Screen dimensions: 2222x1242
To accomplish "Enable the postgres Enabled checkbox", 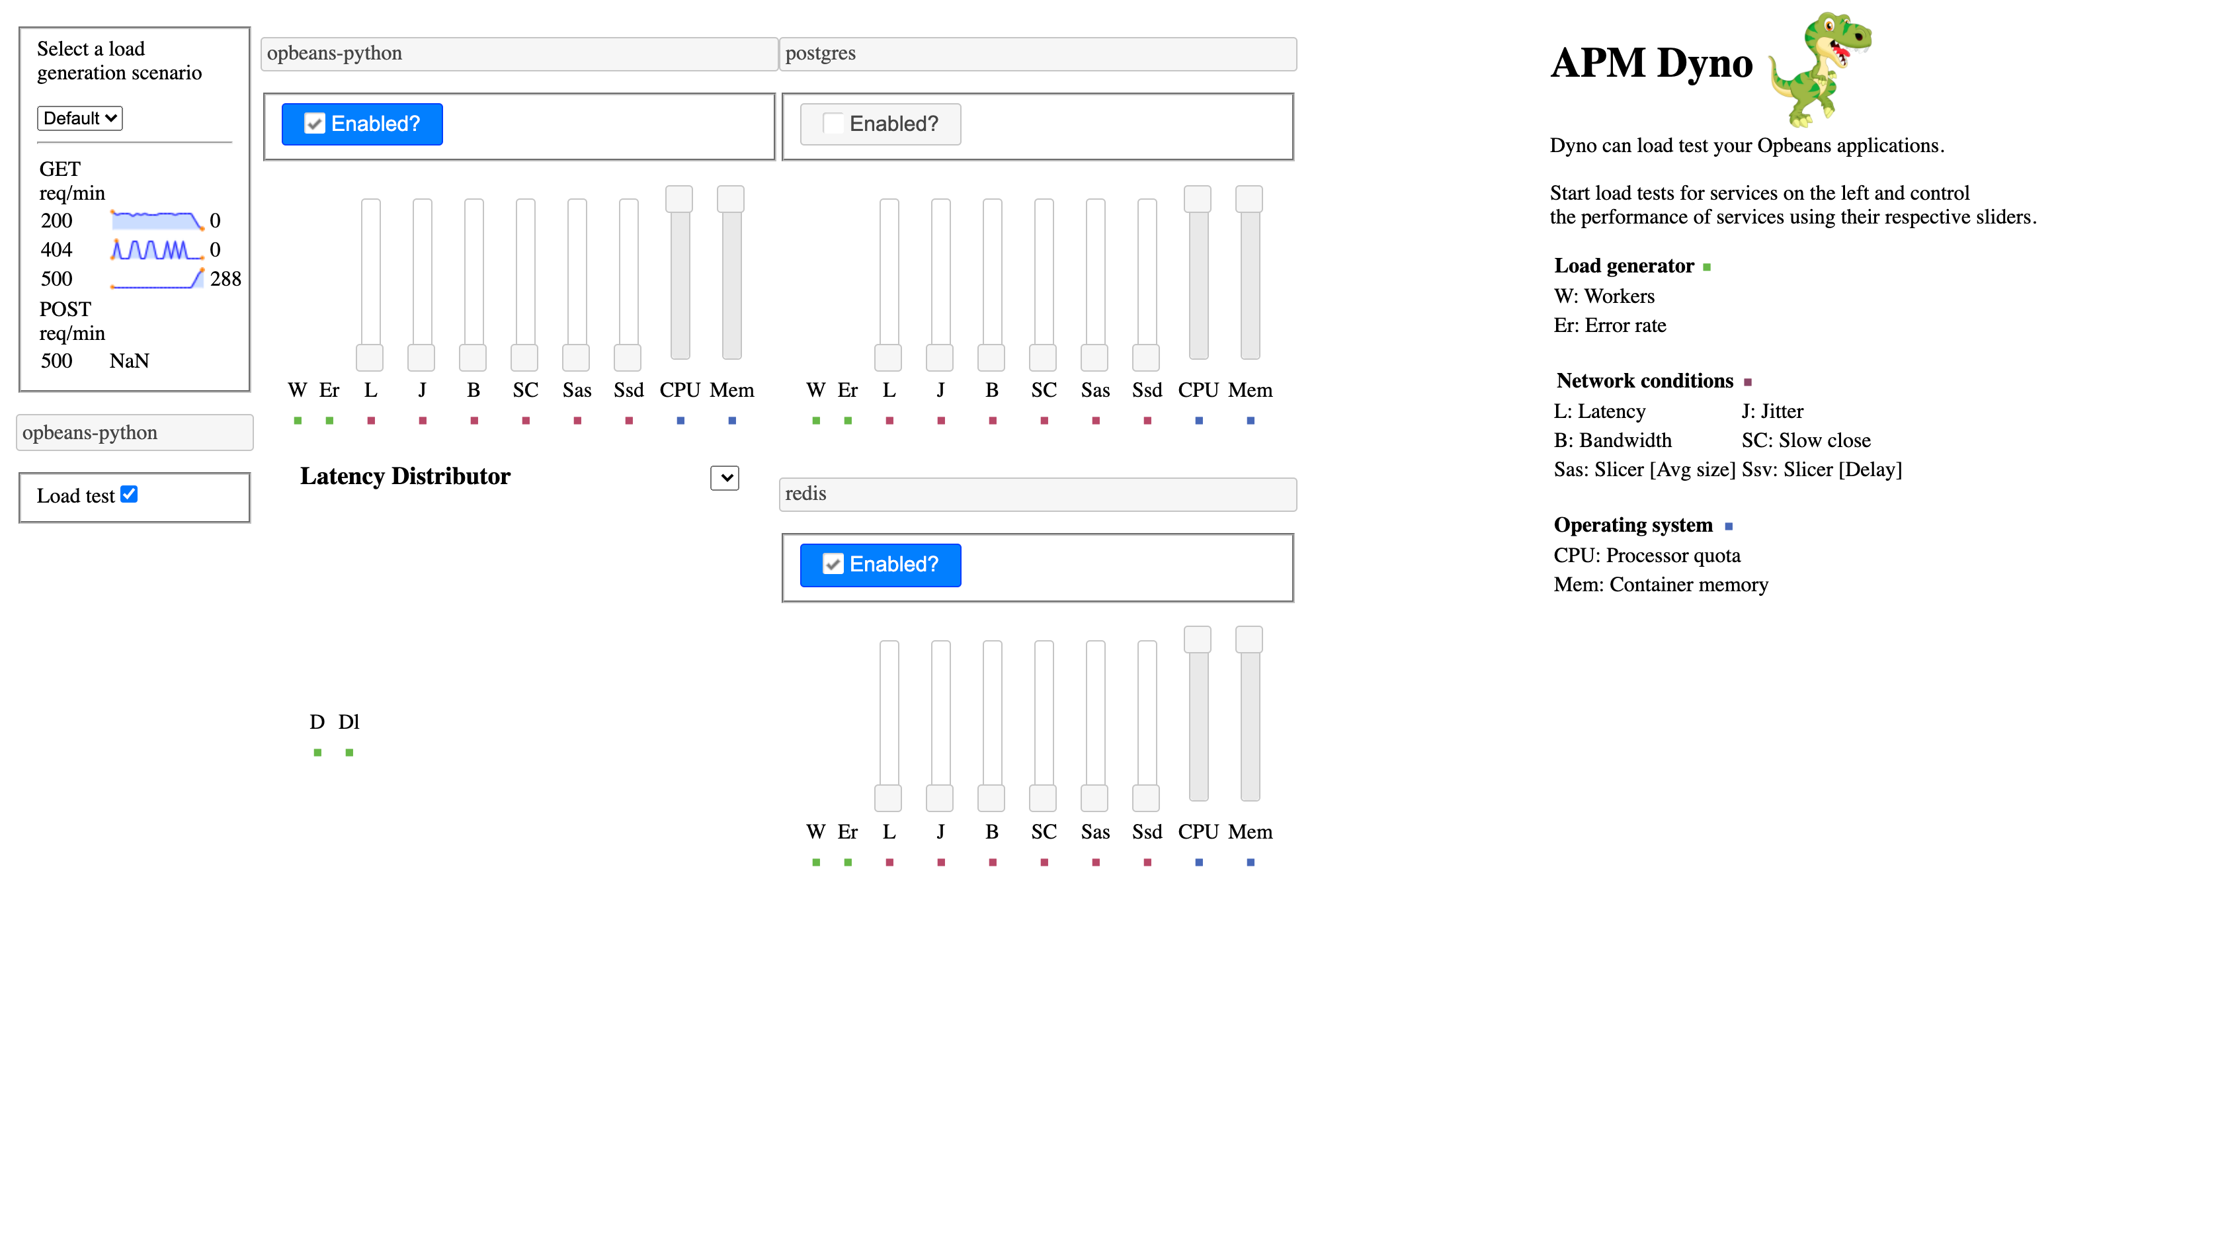I will point(833,124).
